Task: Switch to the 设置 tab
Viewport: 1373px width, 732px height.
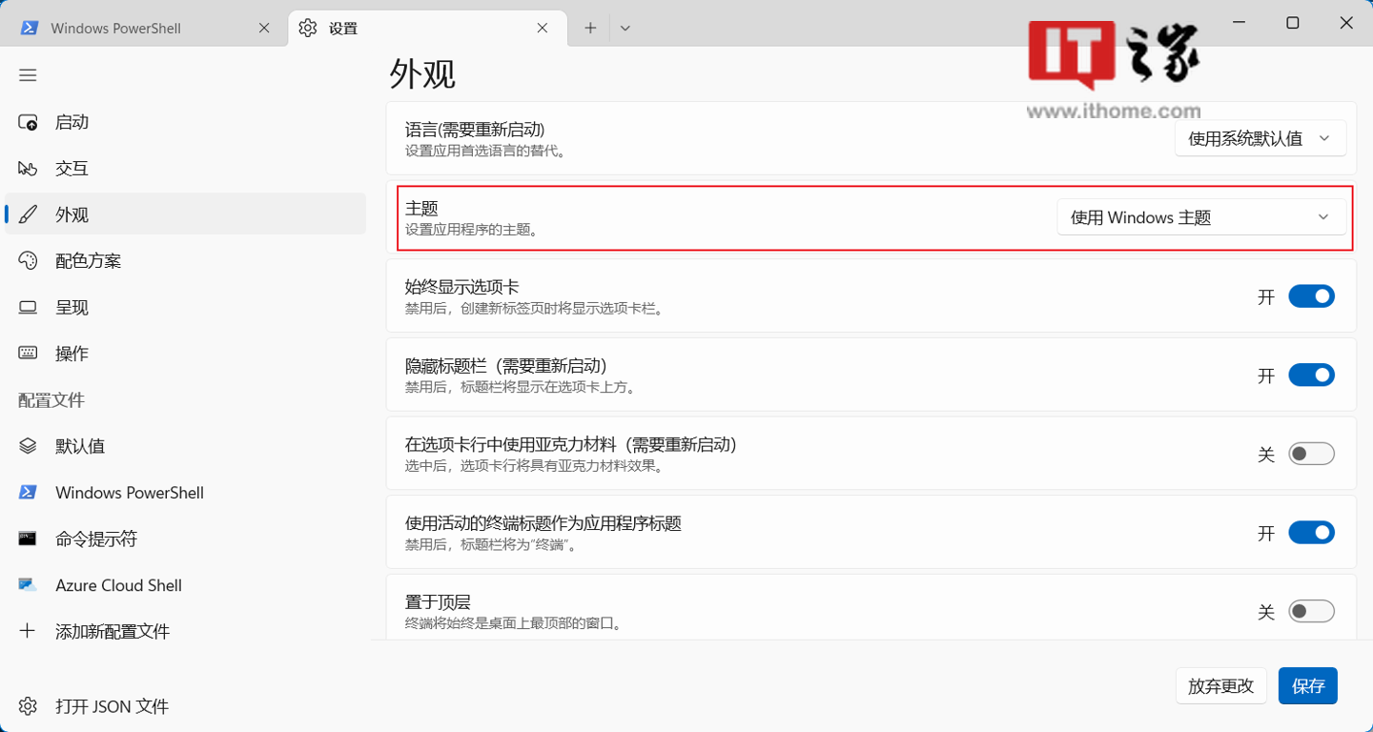Action: click(x=427, y=28)
